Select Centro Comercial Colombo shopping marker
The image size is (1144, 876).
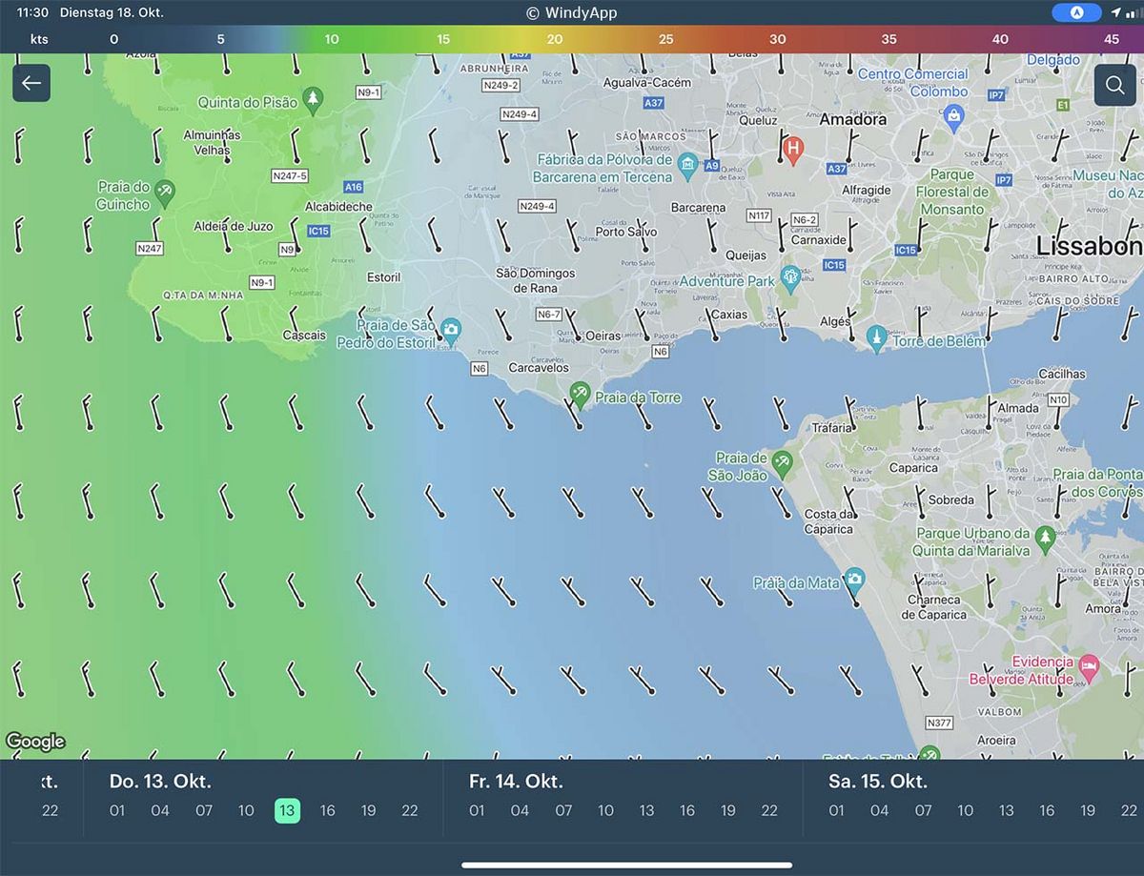pos(953,116)
